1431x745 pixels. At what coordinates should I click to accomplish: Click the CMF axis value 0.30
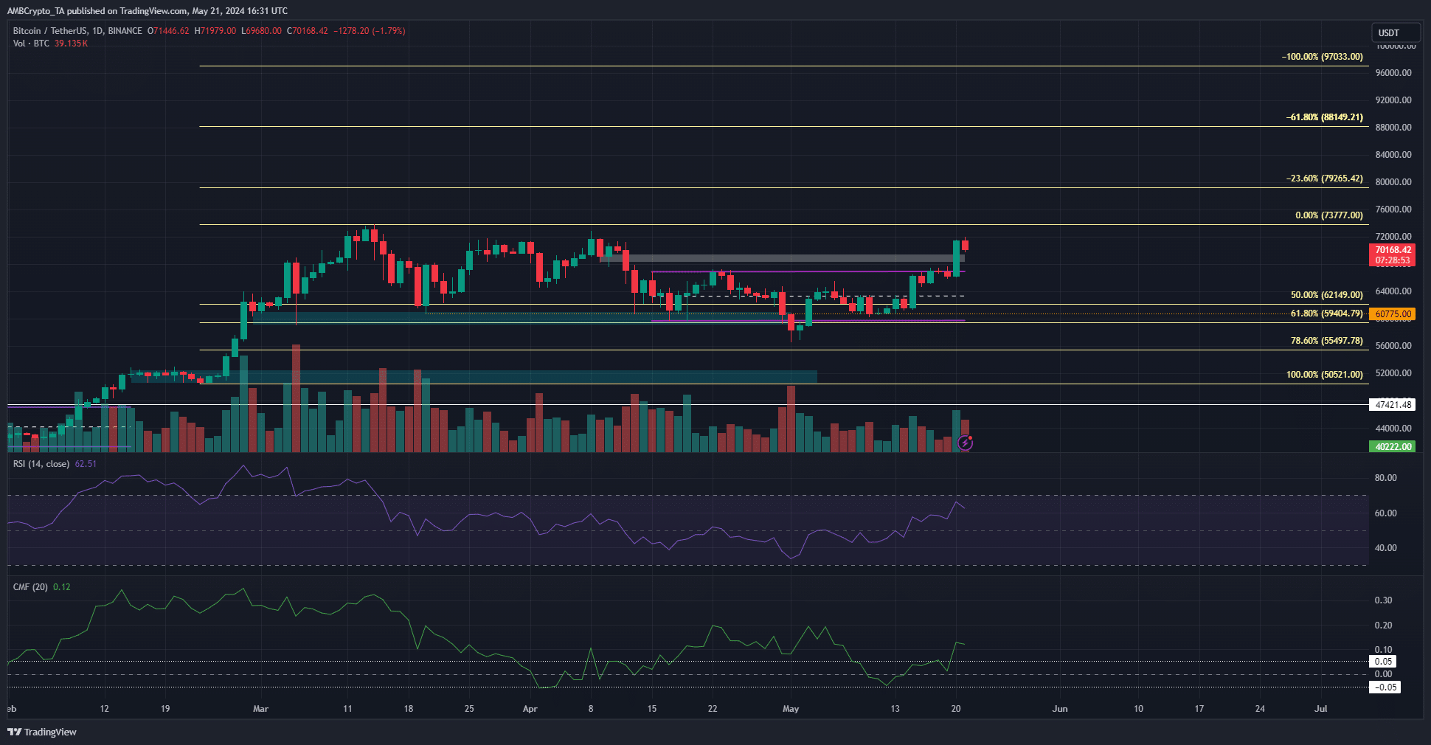(1383, 600)
